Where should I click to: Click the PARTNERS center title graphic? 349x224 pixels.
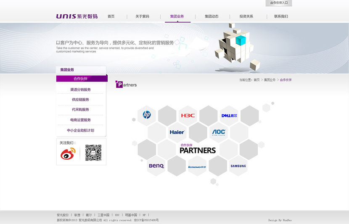click(x=198, y=149)
